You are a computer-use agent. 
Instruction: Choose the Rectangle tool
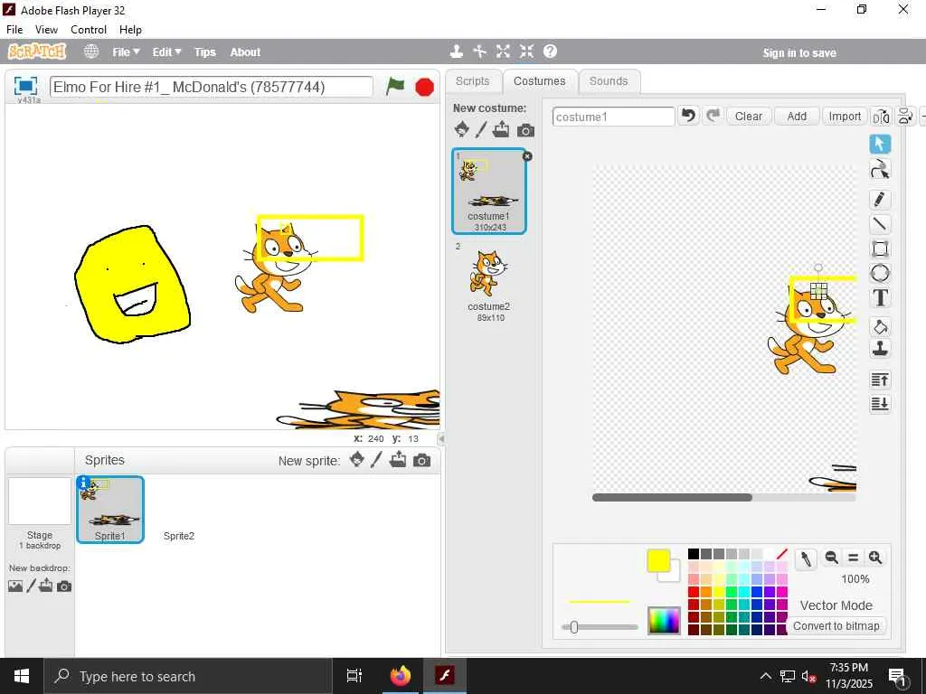coord(880,249)
